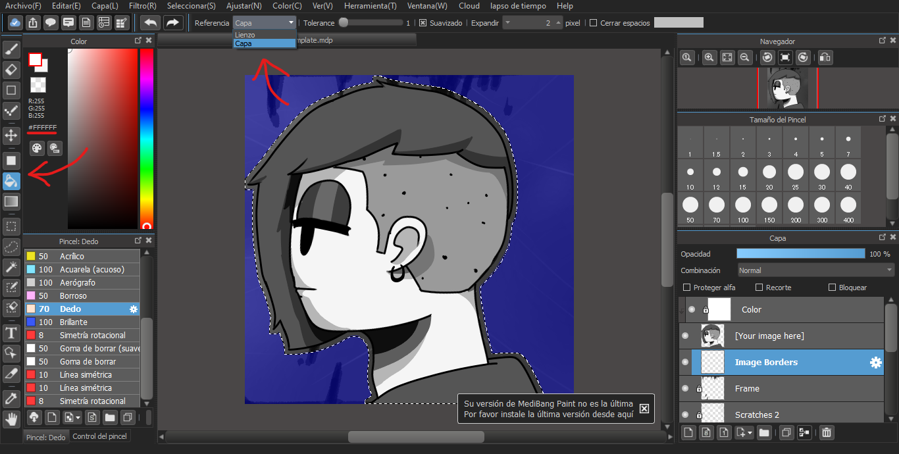Image resolution: width=899 pixels, height=454 pixels.
Task: Toggle the Suavizado checkbox
Action: click(x=423, y=23)
